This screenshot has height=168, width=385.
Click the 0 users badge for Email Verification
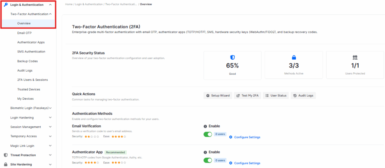[220, 134]
